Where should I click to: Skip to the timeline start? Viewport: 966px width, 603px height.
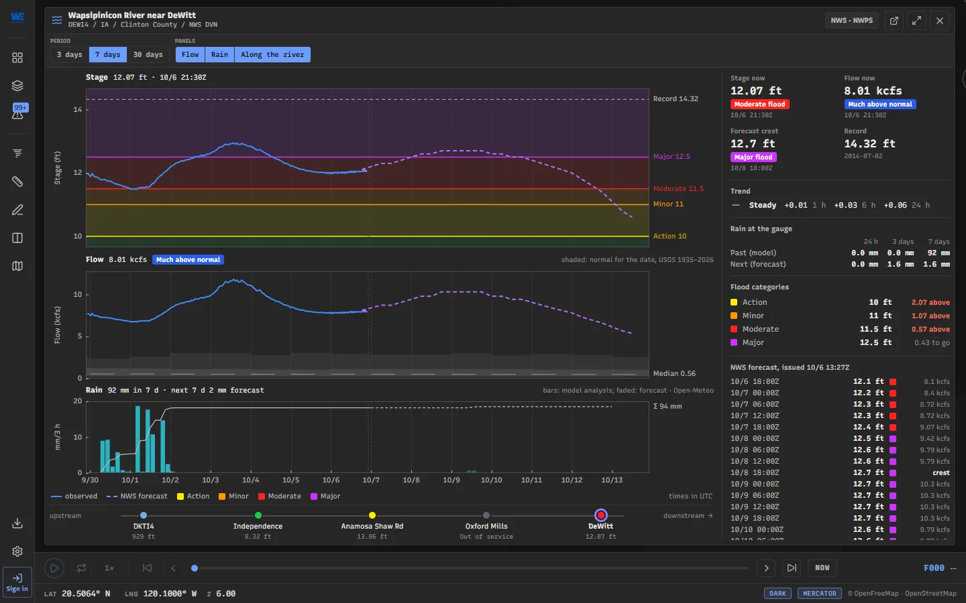pyautogui.click(x=148, y=568)
